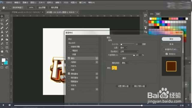Open Hand tool preset picker arrow
The width and height of the screenshot is (192, 108).
tap(7, 8)
